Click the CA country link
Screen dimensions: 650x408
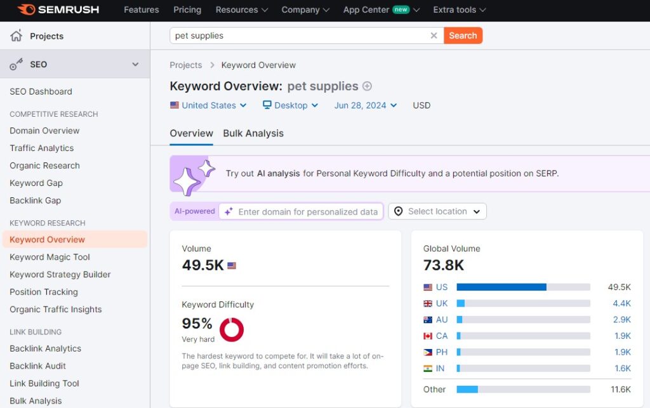[442, 336]
